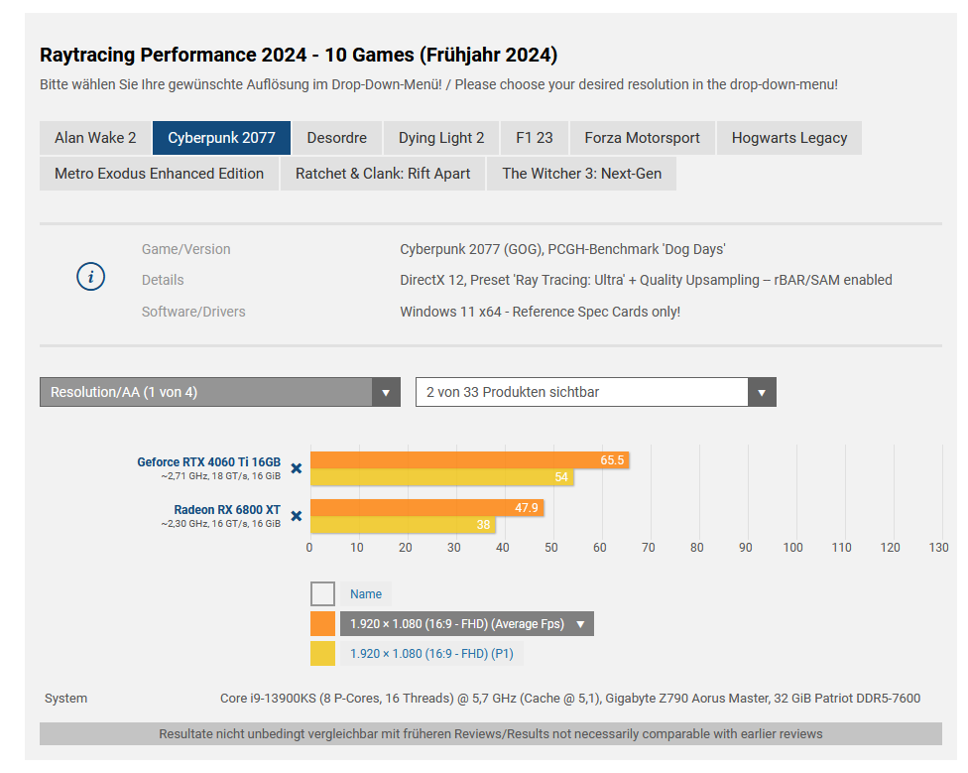Click the Raytracing Performance 2024 heading
This screenshot has height=773, width=968.
coord(299,55)
